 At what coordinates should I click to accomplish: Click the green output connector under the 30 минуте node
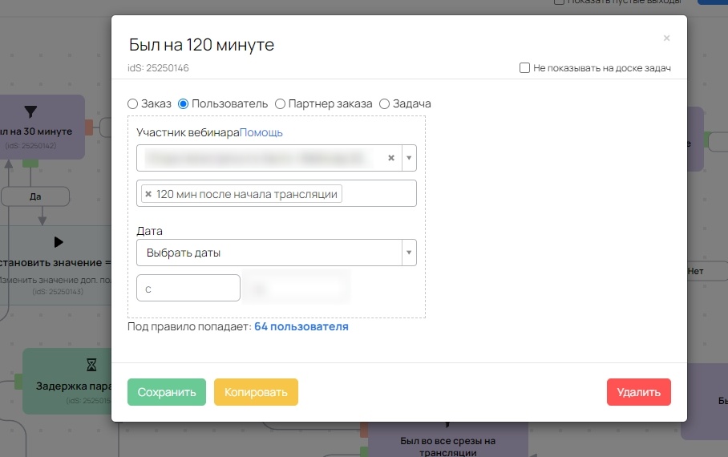30,163
